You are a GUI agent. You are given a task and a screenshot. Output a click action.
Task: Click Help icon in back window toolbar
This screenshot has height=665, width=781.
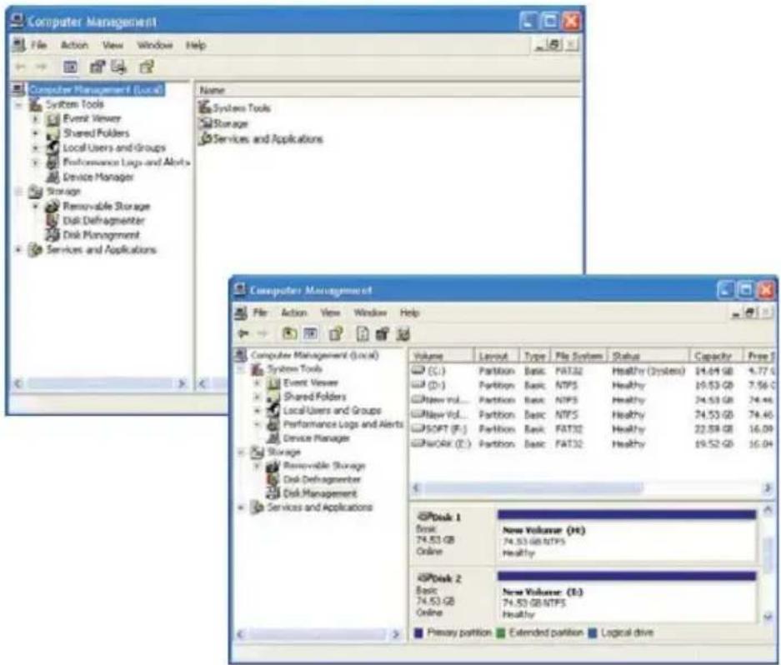coord(147,67)
